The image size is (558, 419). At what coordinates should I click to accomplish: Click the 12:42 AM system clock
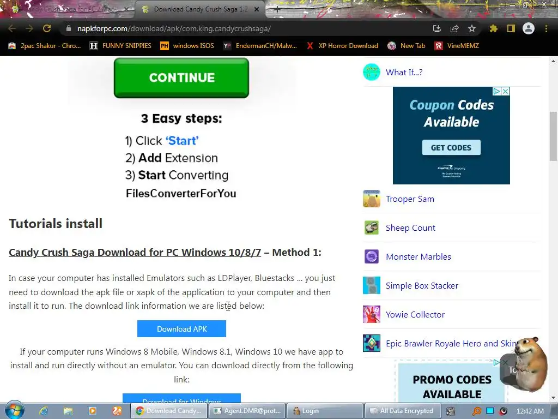pos(530,411)
